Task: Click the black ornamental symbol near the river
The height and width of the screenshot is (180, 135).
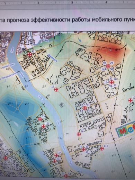Action: coord(62,105)
